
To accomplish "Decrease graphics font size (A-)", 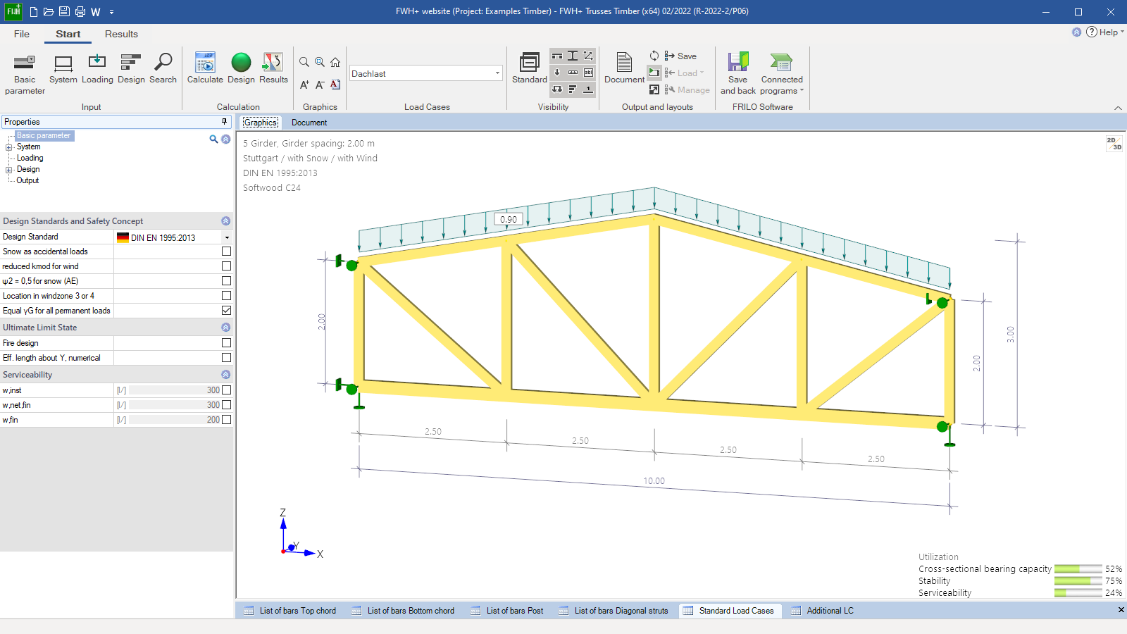I will click(320, 85).
